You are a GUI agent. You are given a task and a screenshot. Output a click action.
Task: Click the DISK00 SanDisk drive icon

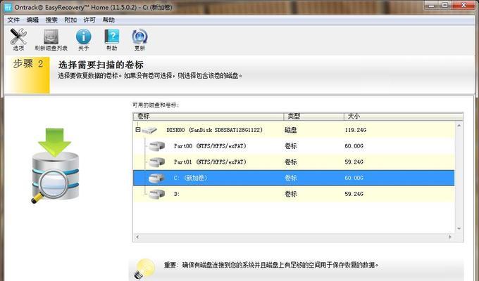coord(149,130)
